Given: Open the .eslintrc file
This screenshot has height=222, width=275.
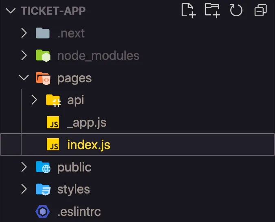Looking at the screenshot, I should 79,212.
